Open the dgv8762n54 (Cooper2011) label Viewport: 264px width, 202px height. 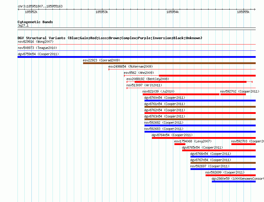(165, 110)
